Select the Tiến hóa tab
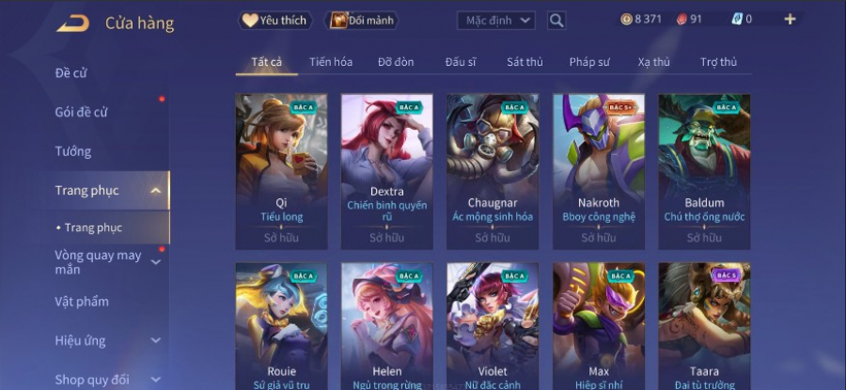This screenshot has width=846, height=390. (331, 62)
